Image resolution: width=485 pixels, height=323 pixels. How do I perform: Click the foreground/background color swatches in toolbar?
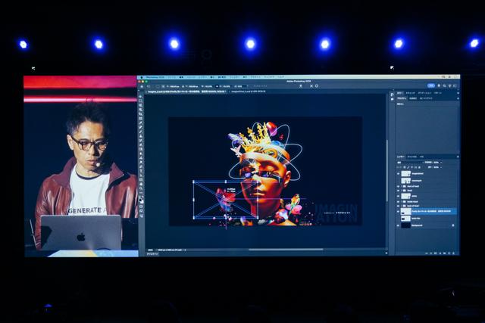click(x=141, y=200)
